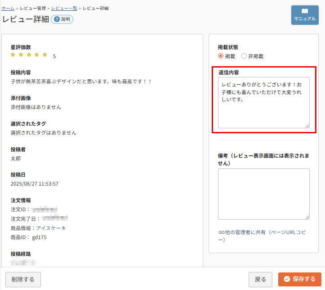
Task: Click the text 添付画像はありません
Action: pos(36,107)
